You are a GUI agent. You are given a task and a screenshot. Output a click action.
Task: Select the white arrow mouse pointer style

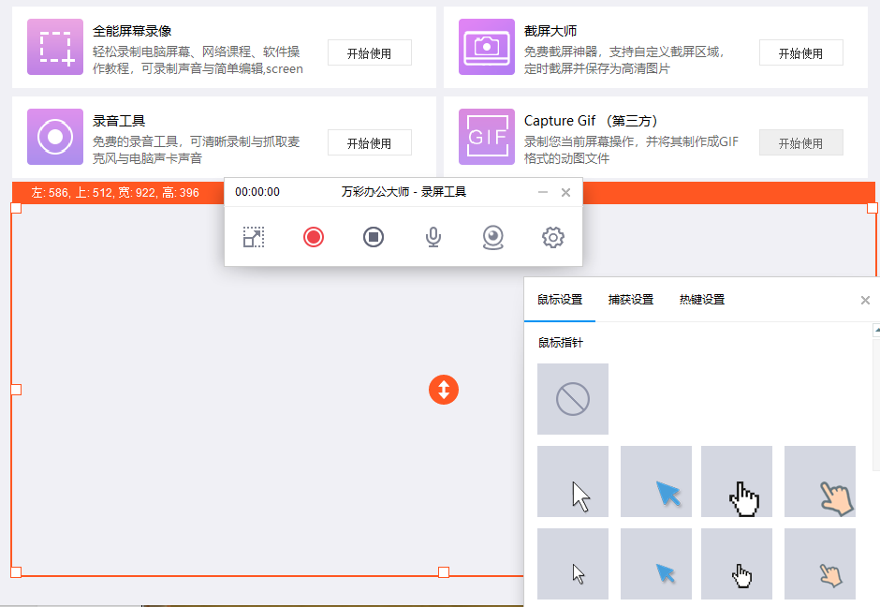coord(572,481)
